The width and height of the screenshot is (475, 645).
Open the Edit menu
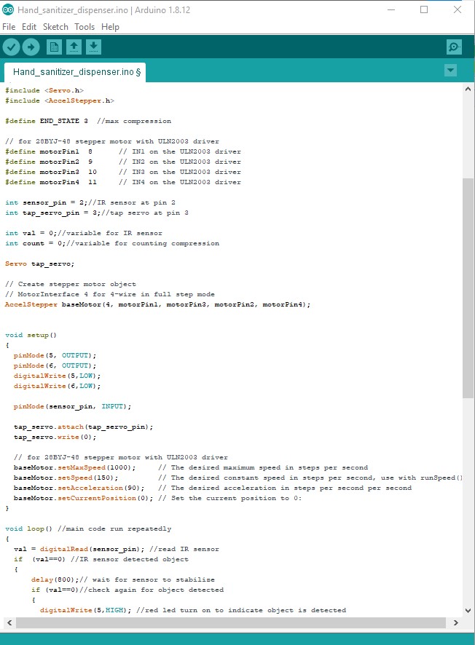tap(29, 27)
